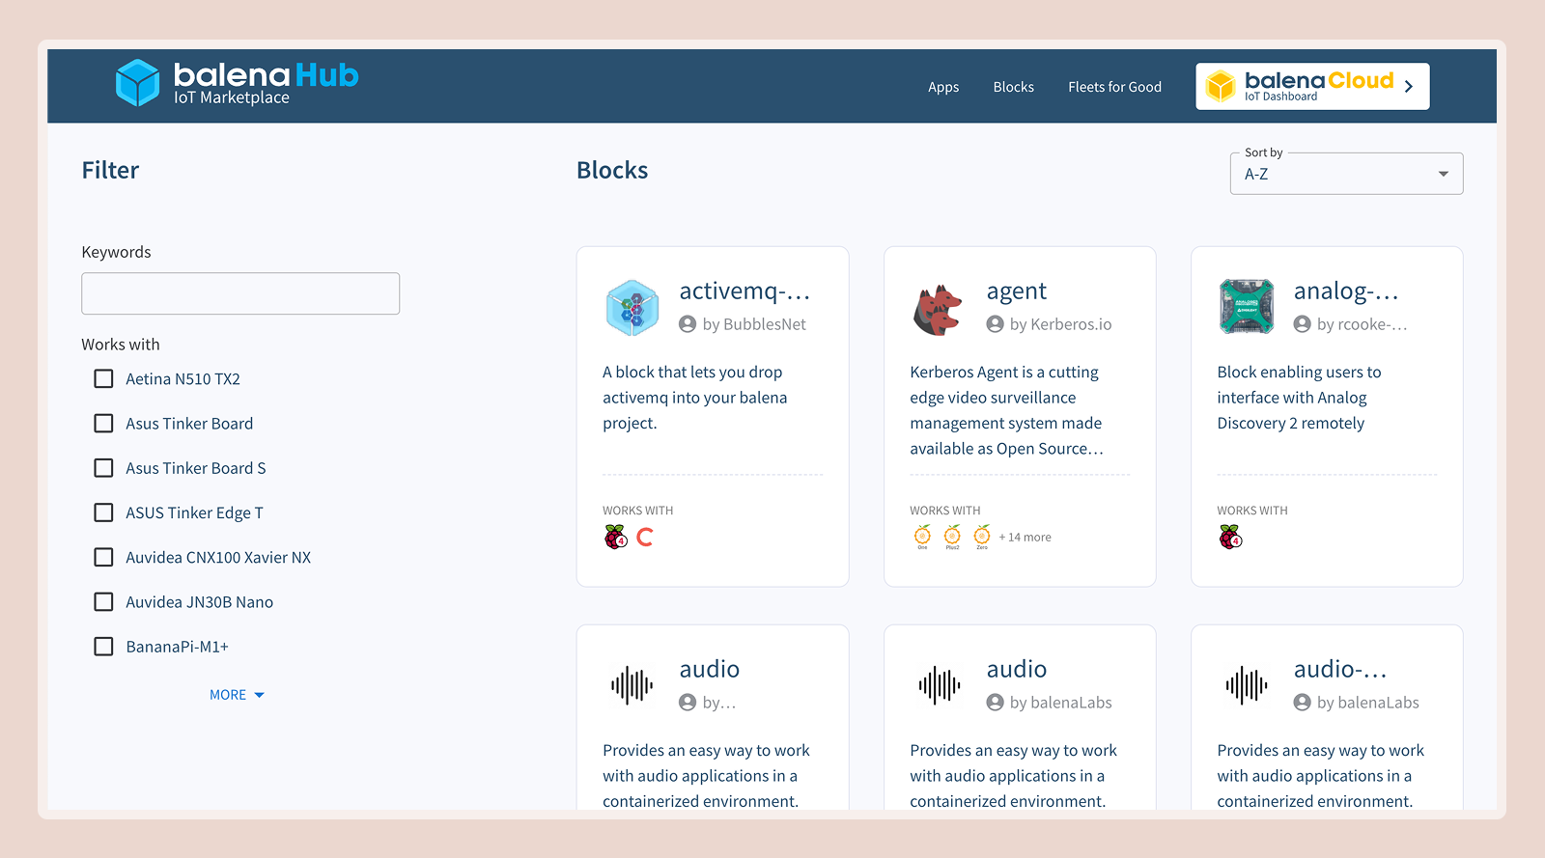Open the audio-... block title
The height and width of the screenshot is (858, 1545).
click(x=1340, y=669)
